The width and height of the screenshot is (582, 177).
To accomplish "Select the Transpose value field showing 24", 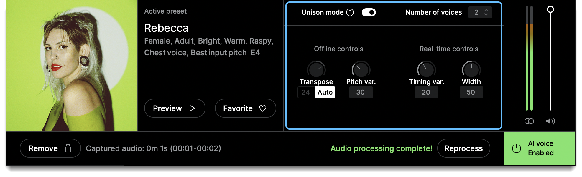I will point(306,92).
